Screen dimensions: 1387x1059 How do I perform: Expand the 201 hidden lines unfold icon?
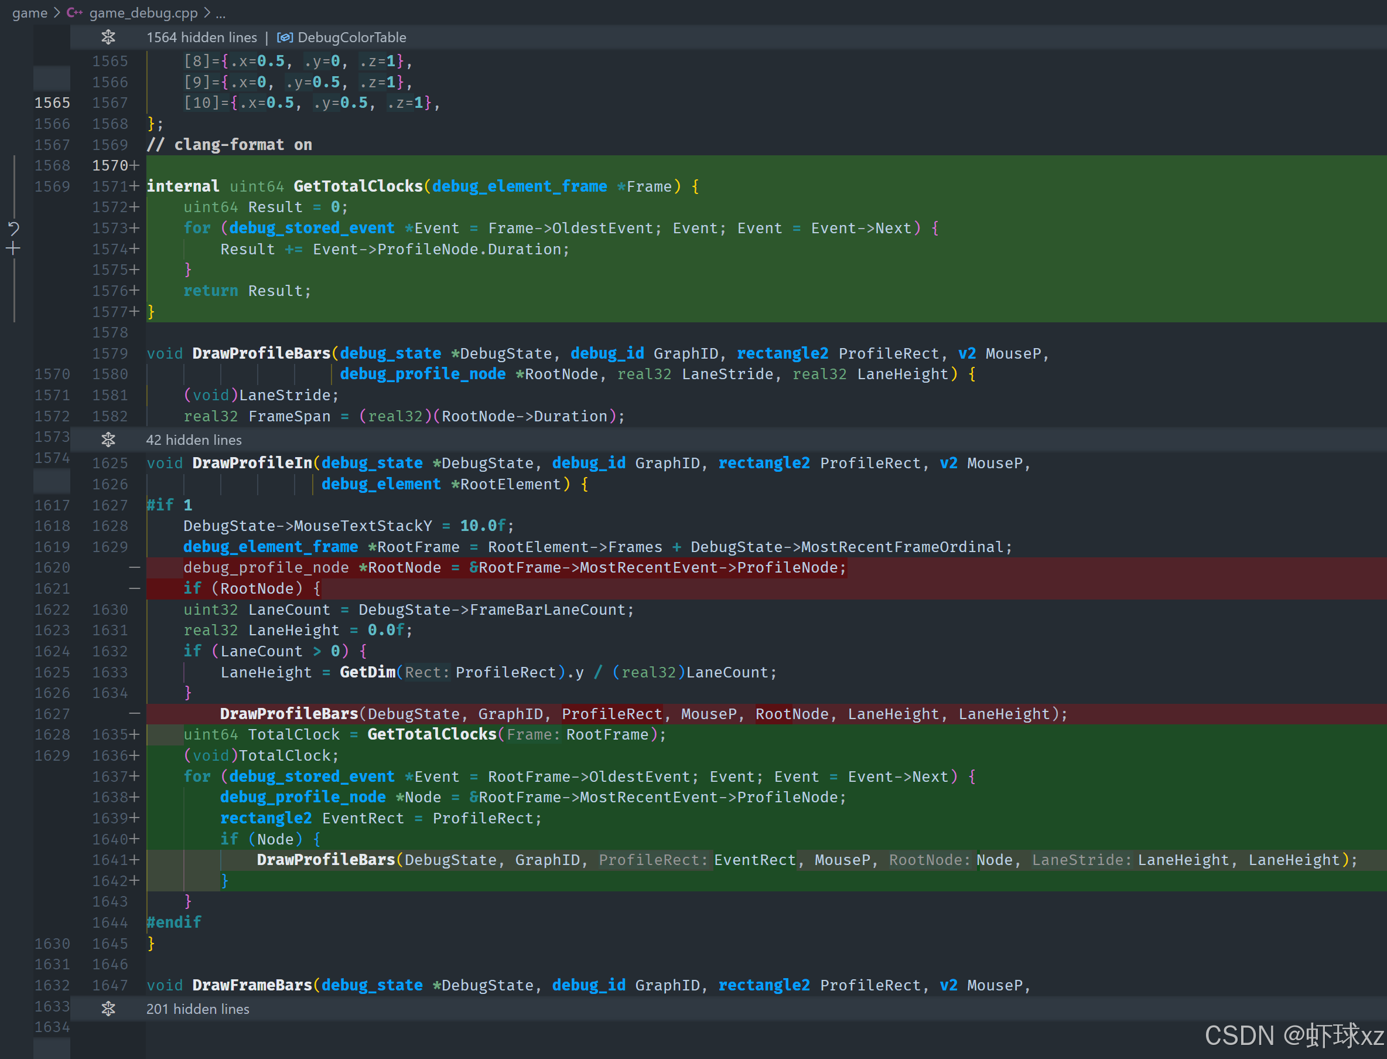click(108, 1009)
